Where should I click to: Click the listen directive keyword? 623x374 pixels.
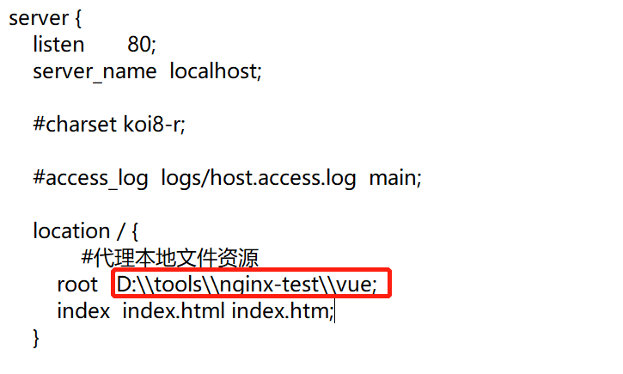click(58, 44)
